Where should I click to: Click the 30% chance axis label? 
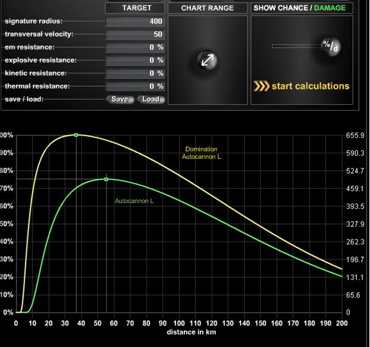(7, 259)
